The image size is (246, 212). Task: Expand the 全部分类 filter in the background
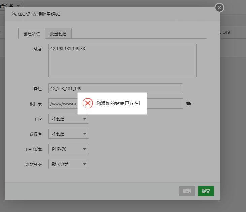coord(11,5)
